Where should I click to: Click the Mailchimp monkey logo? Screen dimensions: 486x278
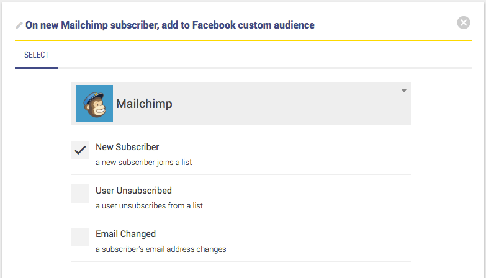(94, 104)
